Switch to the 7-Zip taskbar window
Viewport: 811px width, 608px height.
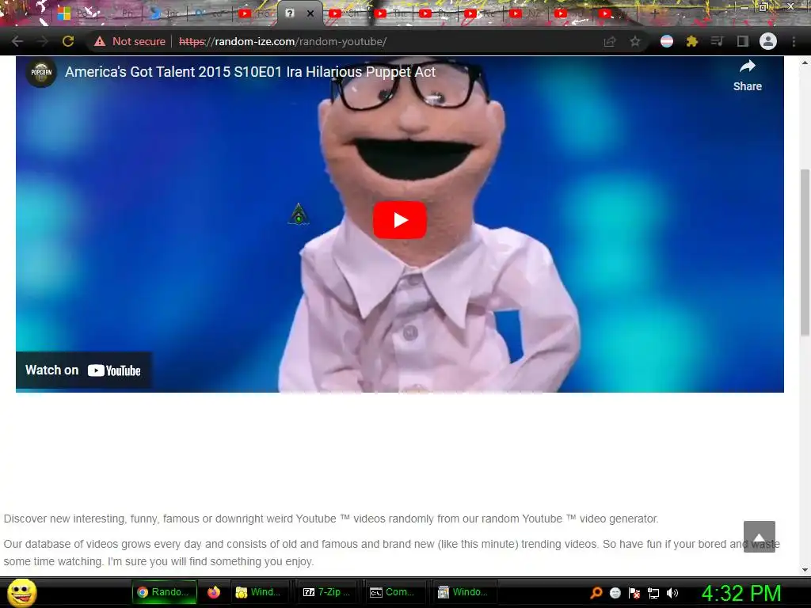327,592
